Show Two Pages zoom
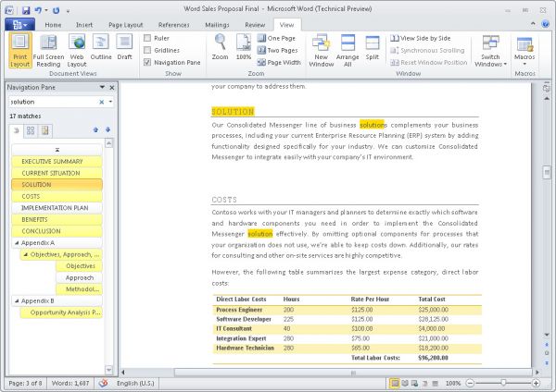Image resolution: width=556 pixels, height=392 pixels. pyautogui.click(x=278, y=50)
